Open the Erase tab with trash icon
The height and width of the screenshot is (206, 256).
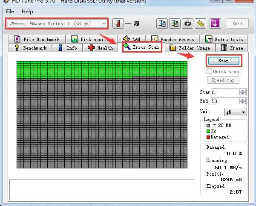232,48
